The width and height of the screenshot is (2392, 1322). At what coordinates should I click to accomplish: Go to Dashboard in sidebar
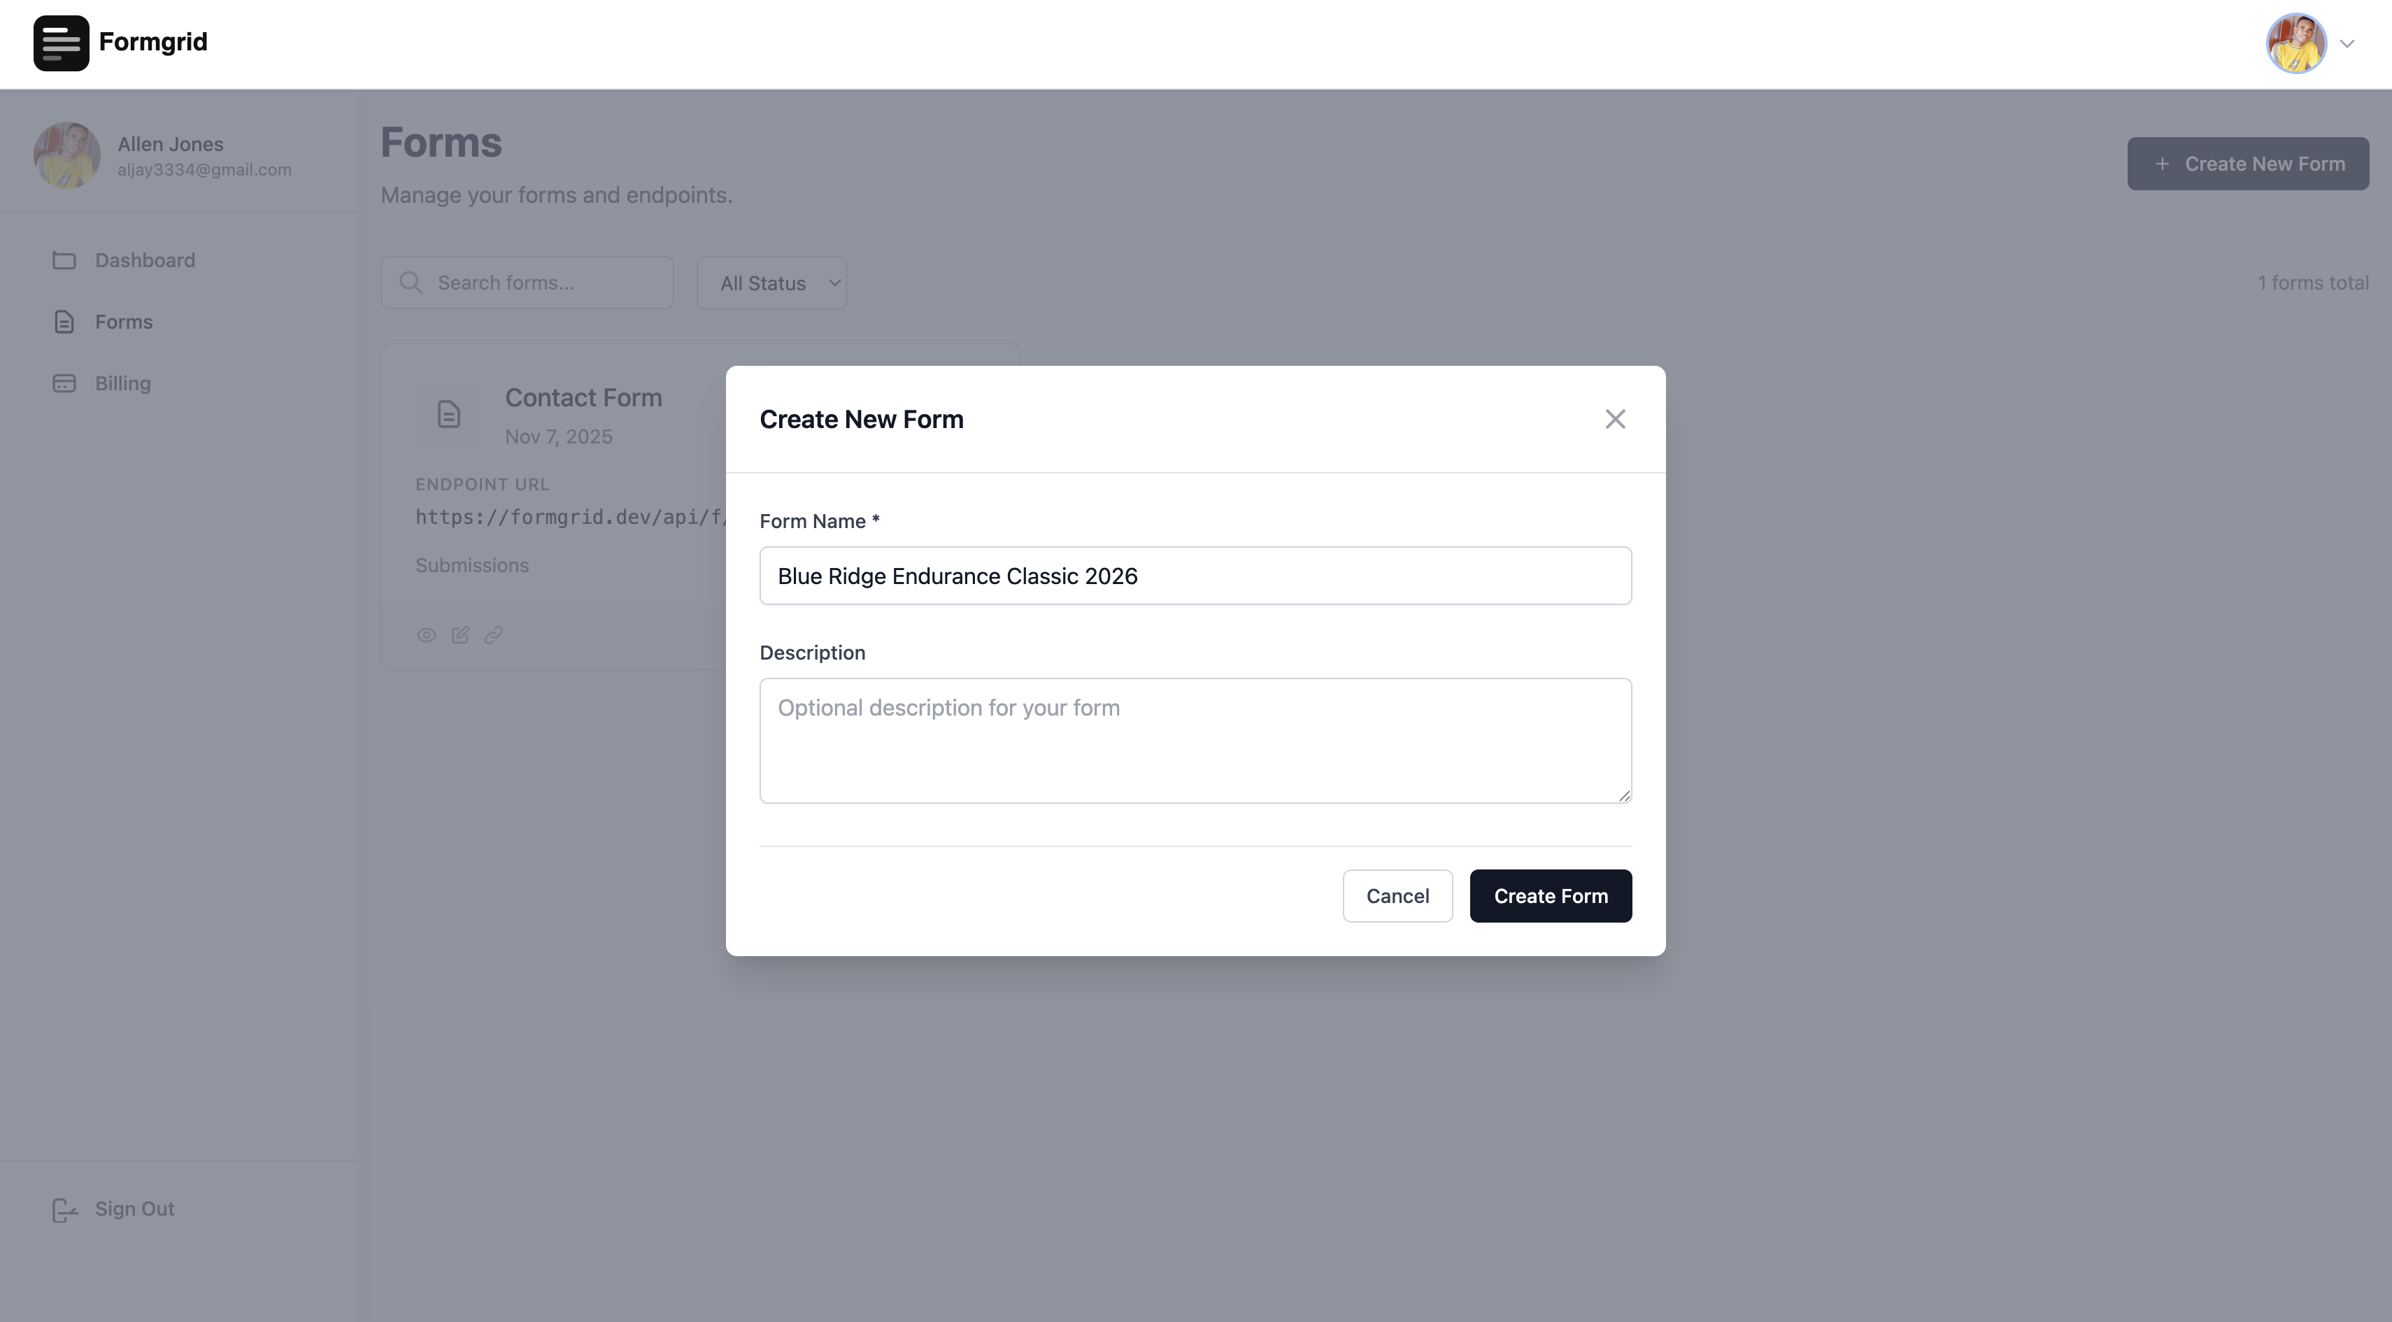[145, 261]
